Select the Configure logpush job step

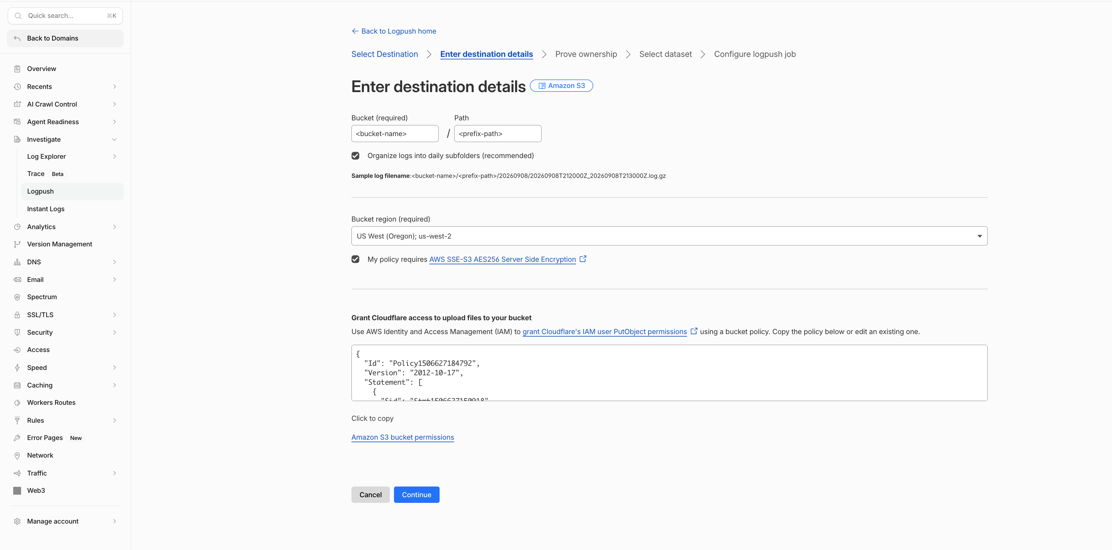coord(755,54)
